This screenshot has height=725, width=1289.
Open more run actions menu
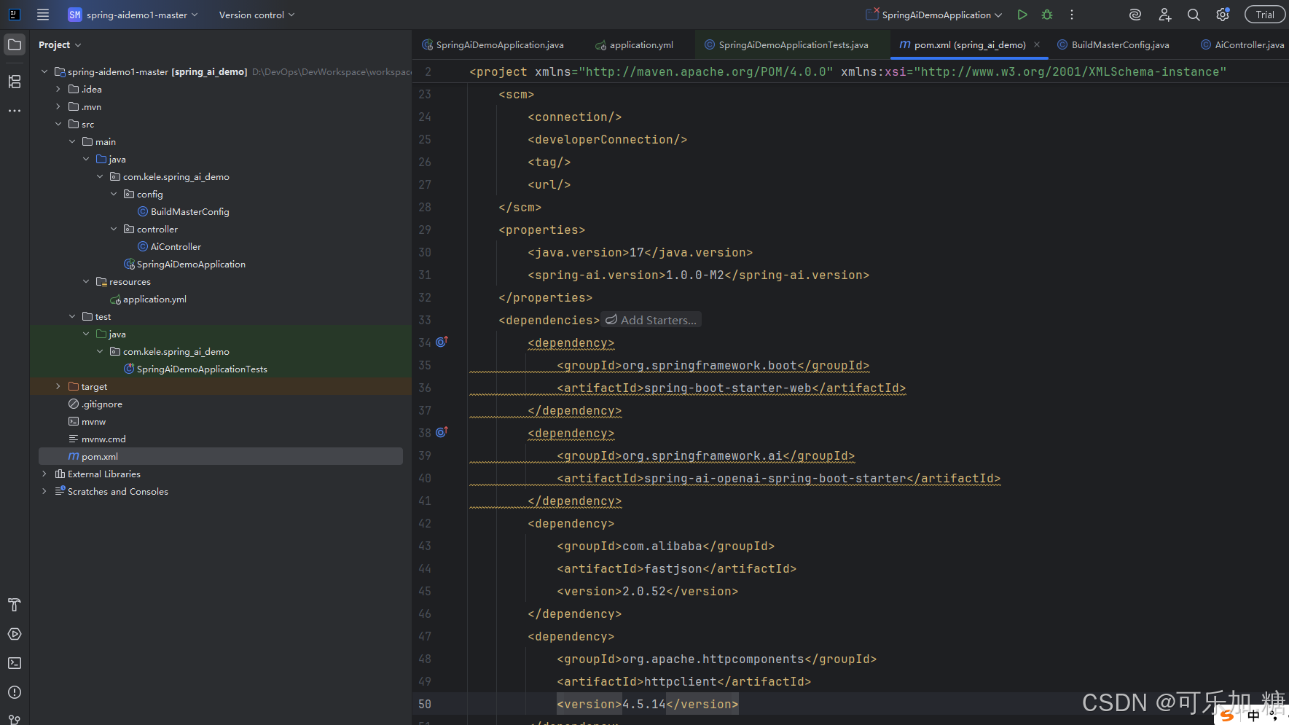1072,15
